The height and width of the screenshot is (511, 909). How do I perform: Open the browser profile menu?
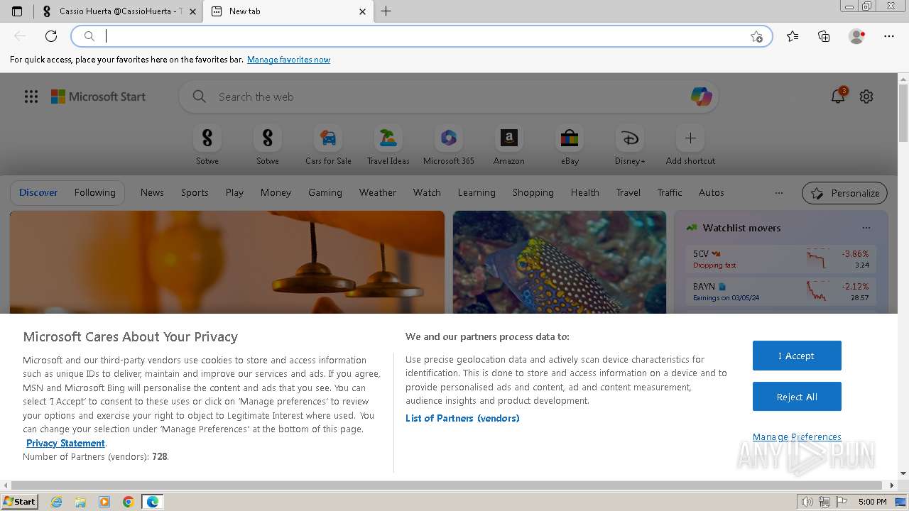click(x=856, y=36)
